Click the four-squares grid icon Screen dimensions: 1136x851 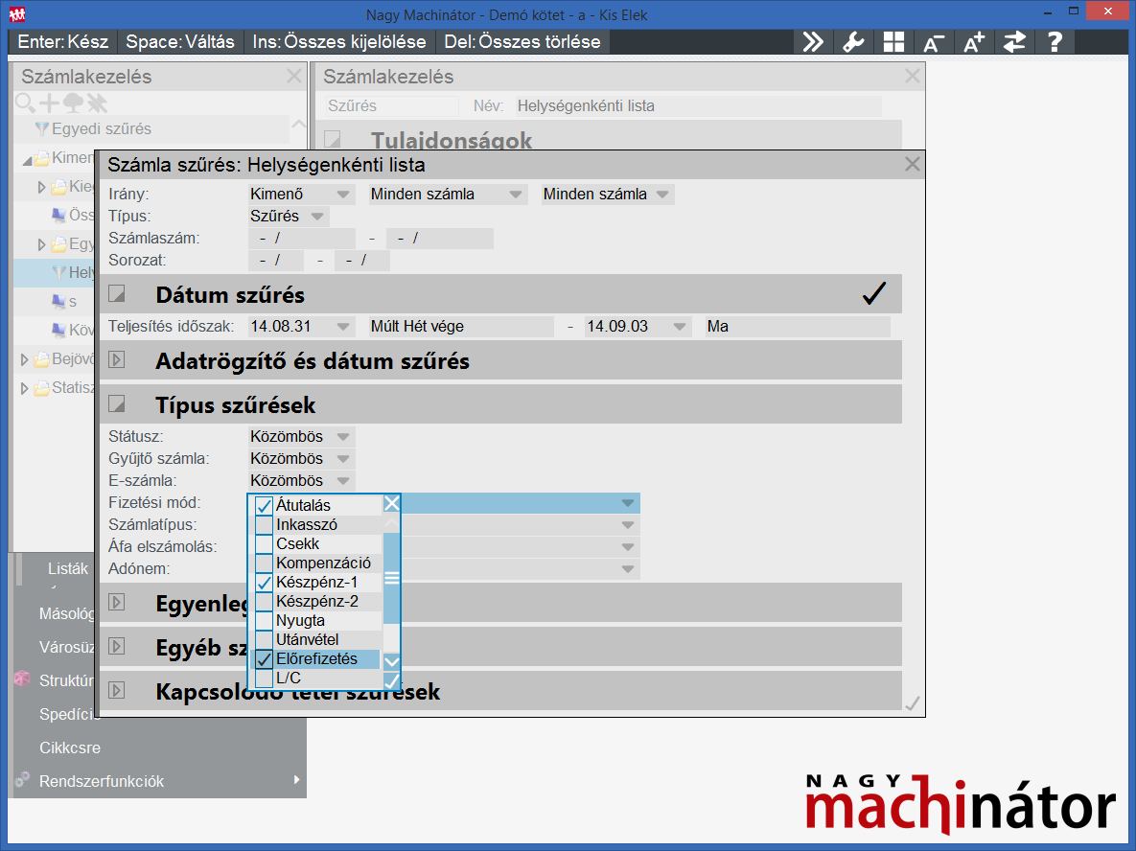pyautogui.click(x=893, y=42)
